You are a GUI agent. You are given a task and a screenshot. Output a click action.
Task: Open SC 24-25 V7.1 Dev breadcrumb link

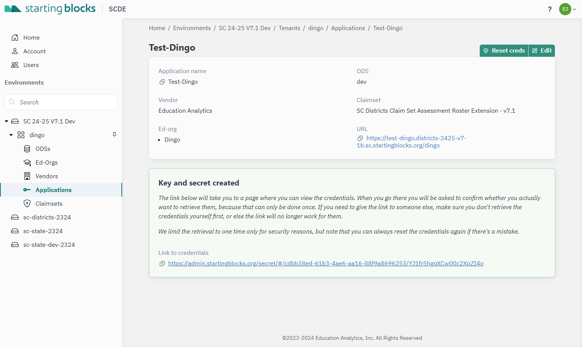pos(245,28)
